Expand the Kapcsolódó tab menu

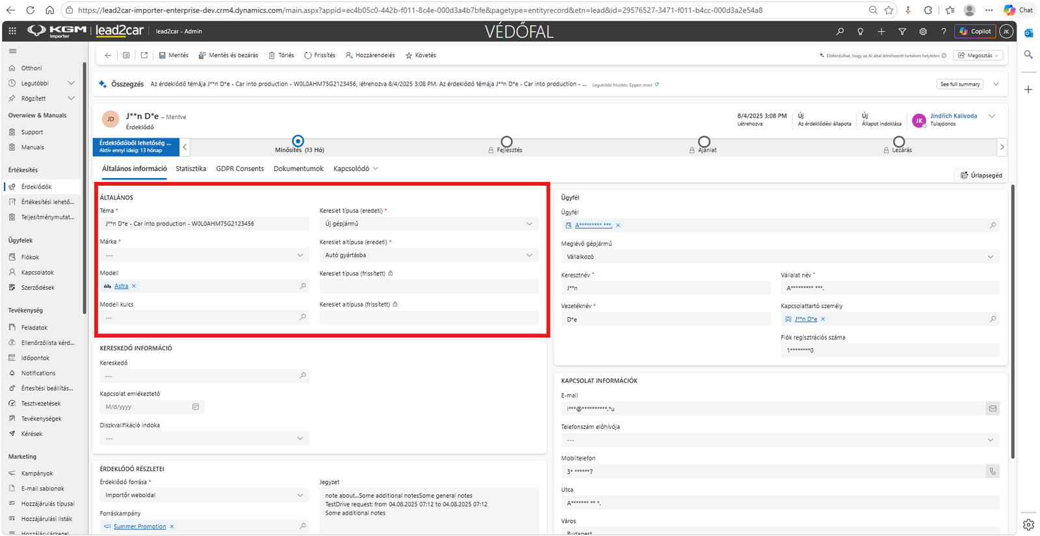[356, 169]
